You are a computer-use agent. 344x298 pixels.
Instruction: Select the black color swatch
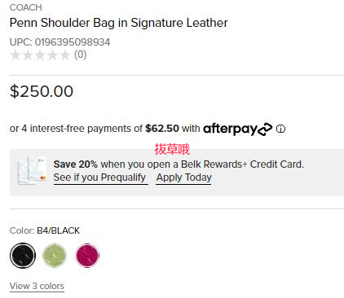coord(23,256)
